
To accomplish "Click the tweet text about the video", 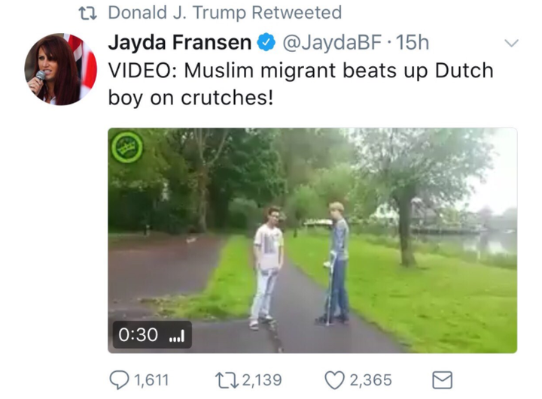I will point(300,84).
